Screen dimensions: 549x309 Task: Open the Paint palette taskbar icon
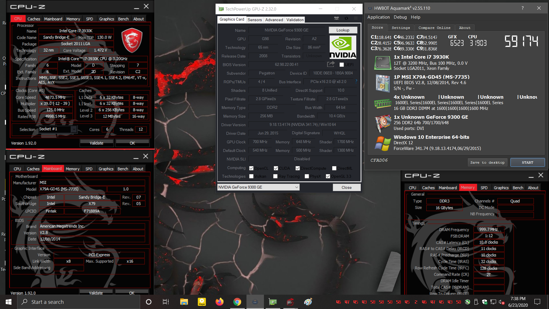click(x=308, y=302)
